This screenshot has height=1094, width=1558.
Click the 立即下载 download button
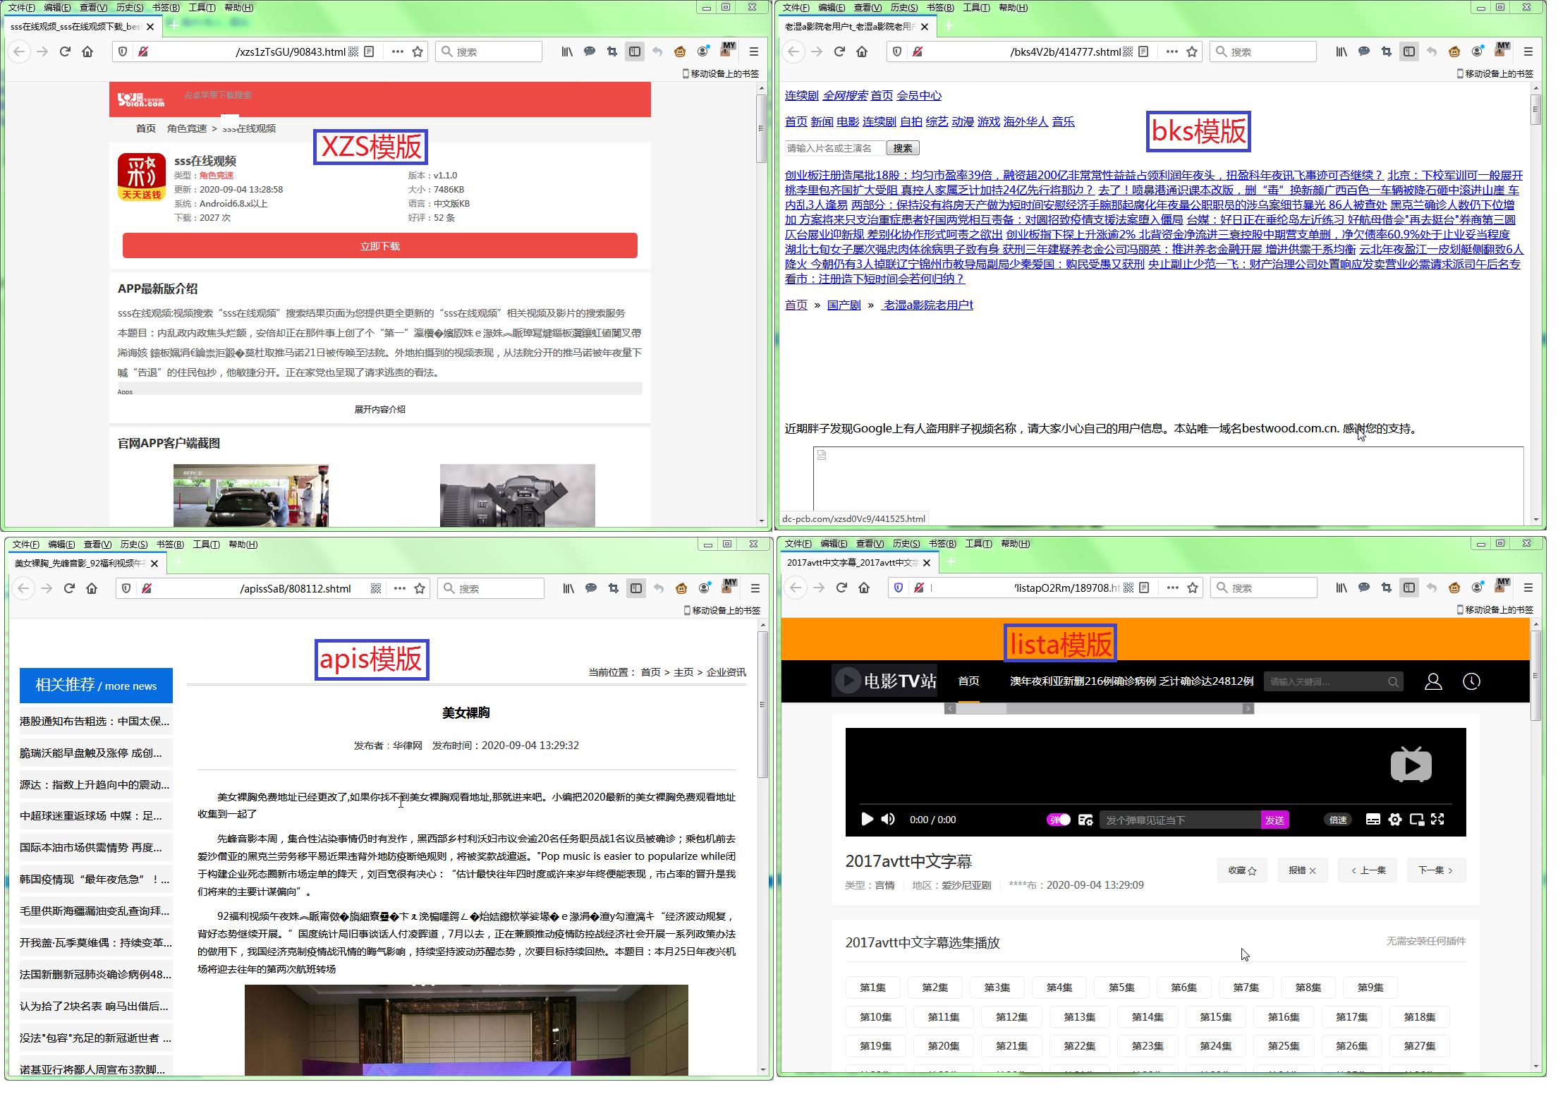click(379, 245)
